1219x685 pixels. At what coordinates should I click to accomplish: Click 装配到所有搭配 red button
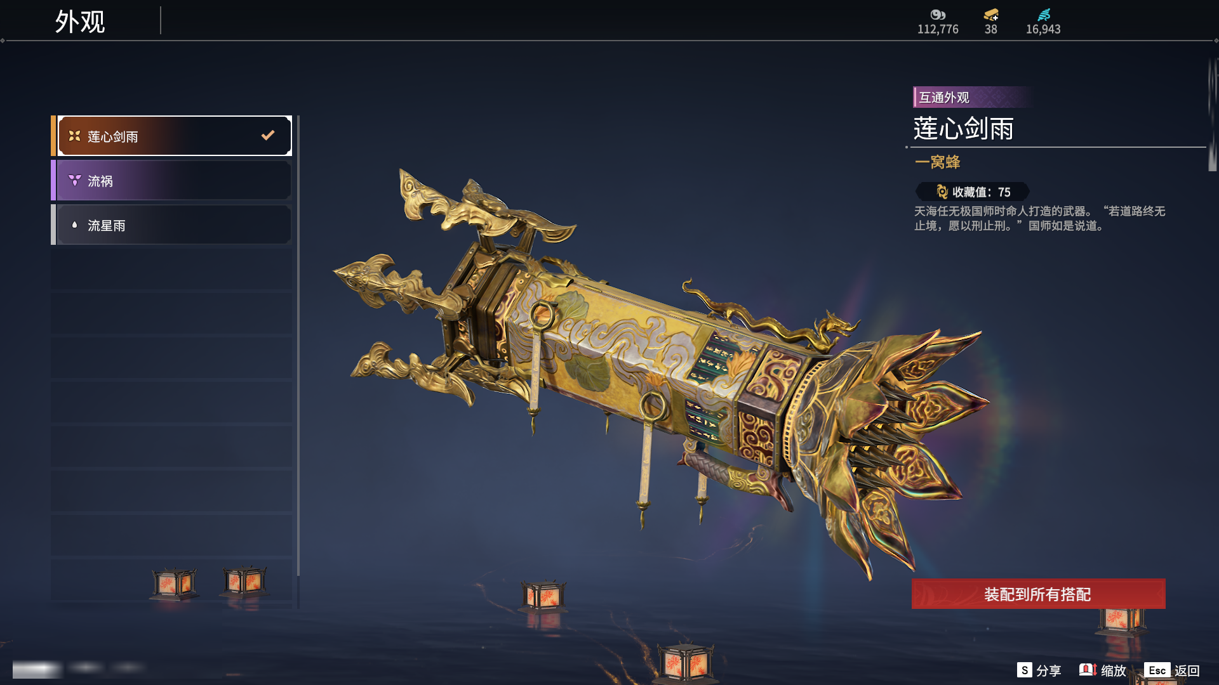click(x=1038, y=594)
